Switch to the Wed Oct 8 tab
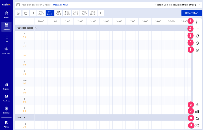 coord(93,13)
